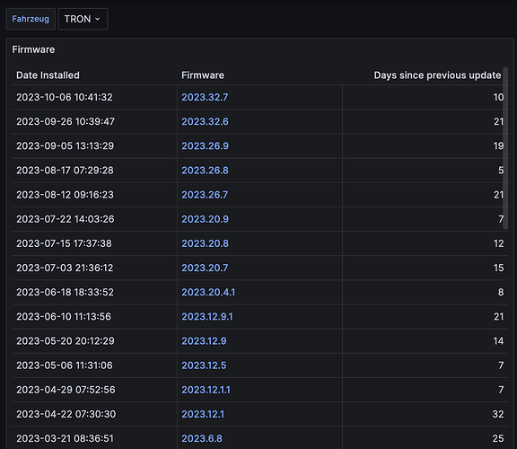Open firmware link 2023.12.1.1
This screenshot has width=517, height=449.
click(206, 390)
